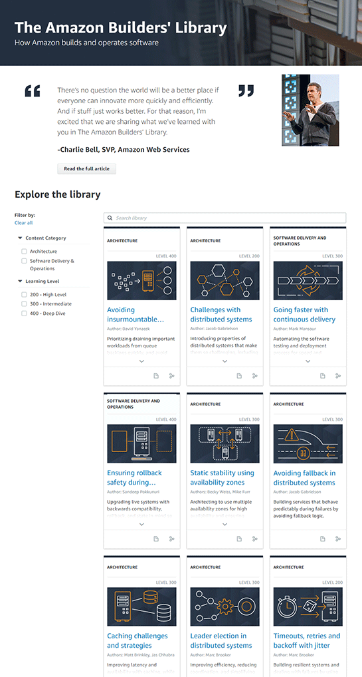Viewport: 362px width, 677px height.
Task: Expand description of Ensuring rollback safety card
Action: coord(141,524)
